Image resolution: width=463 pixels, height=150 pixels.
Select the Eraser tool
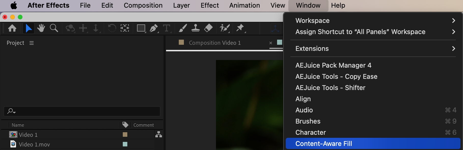click(x=208, y=28)
